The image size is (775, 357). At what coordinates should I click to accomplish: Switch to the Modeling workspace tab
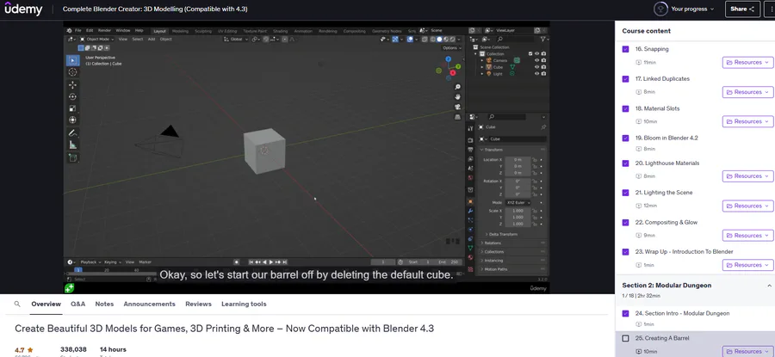coord(181,31)
